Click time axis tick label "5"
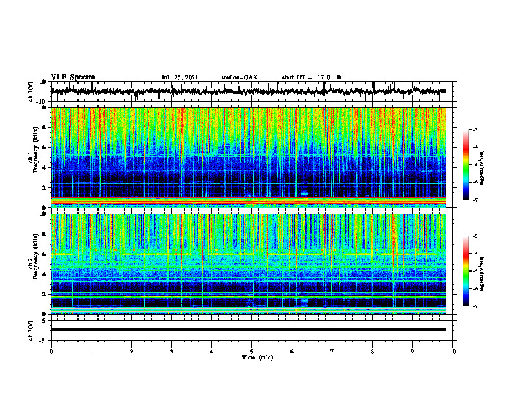Image resolution: width=510 pixels, height=394 pixels. (x=252, y=352)
